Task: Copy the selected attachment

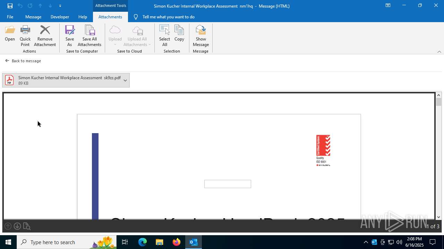Action: tap(179, 34)
